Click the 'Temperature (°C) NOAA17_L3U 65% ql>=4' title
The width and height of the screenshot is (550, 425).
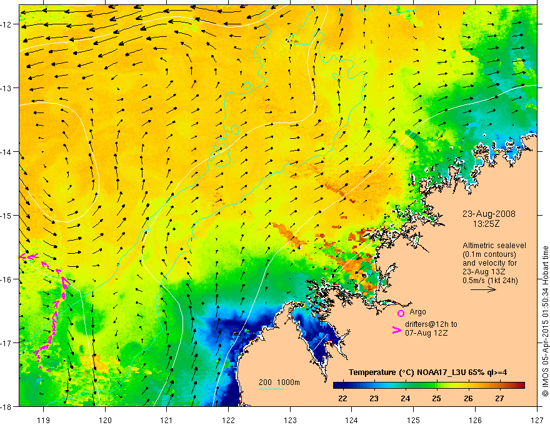[x=427, y=372]
